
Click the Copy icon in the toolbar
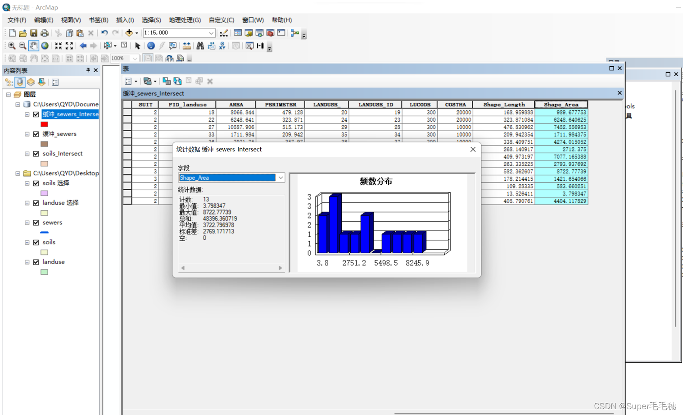pyautogui.click(x=69, y=33)
